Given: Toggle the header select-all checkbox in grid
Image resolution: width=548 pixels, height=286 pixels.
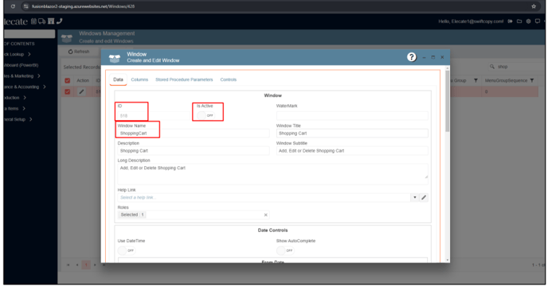Looking at the screenshot, I should tap(68, 80).
